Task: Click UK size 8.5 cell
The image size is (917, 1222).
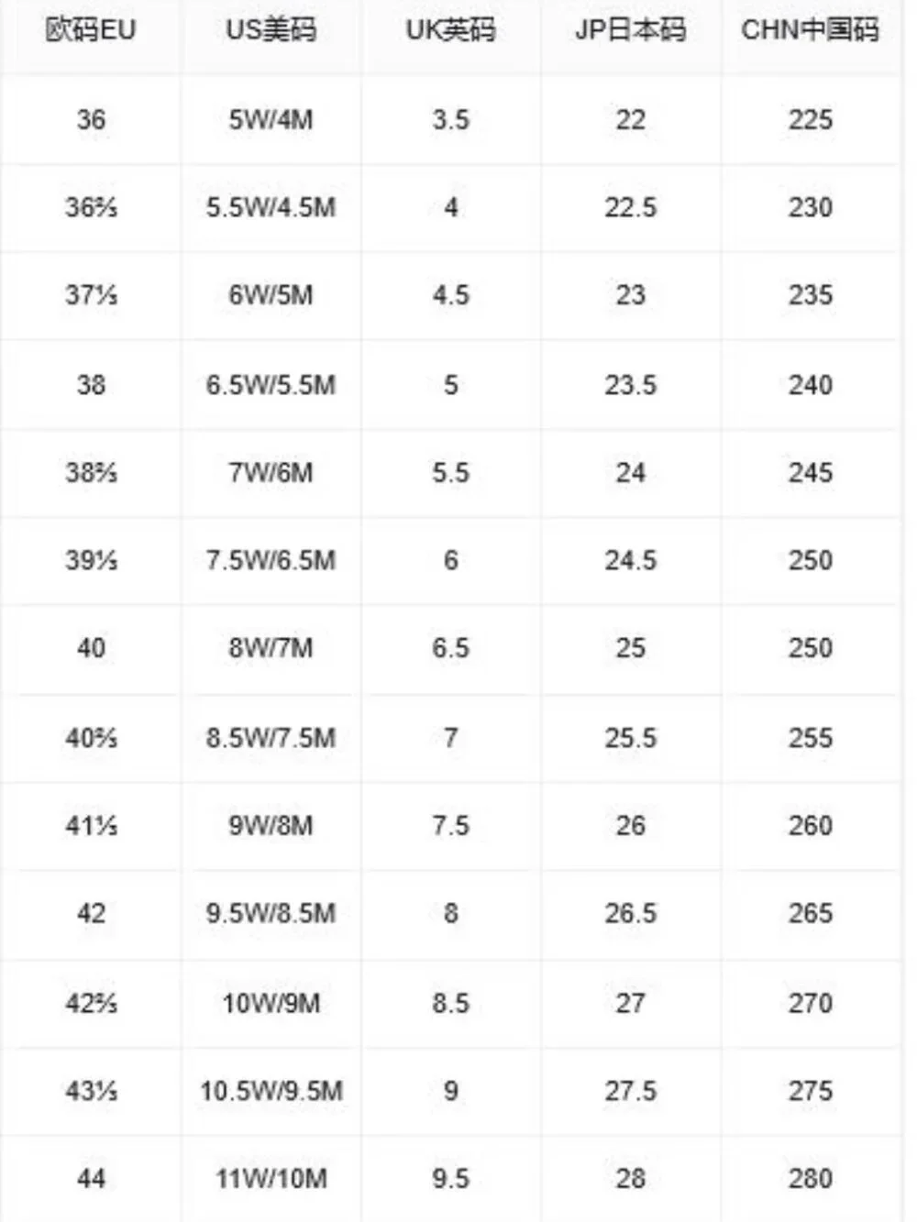Action: 450,1003
